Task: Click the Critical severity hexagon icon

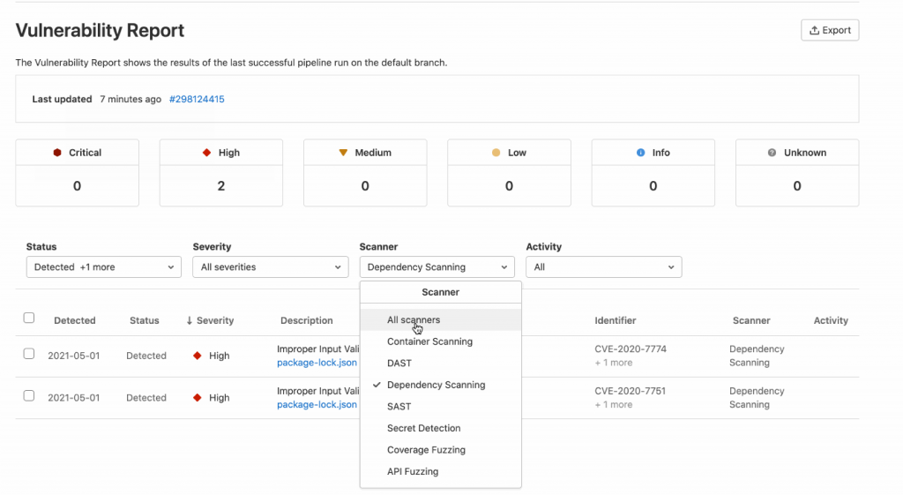Action: [x=57, y=153]
